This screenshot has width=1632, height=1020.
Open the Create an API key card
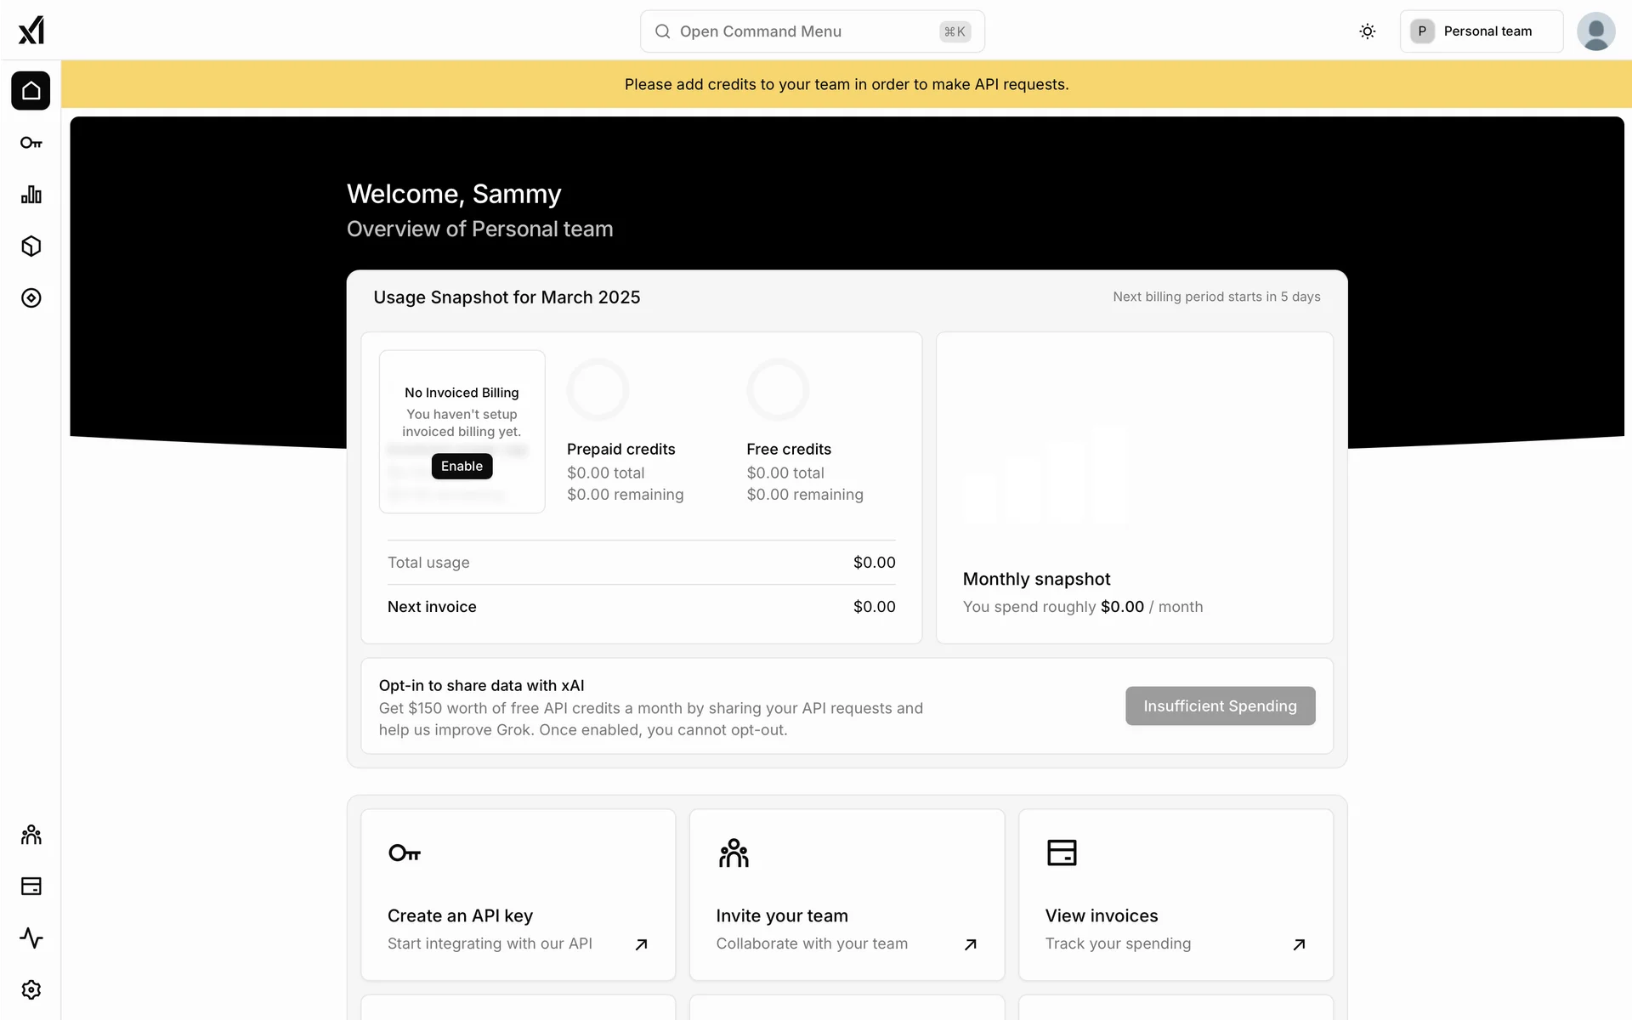tap(518, 895)
